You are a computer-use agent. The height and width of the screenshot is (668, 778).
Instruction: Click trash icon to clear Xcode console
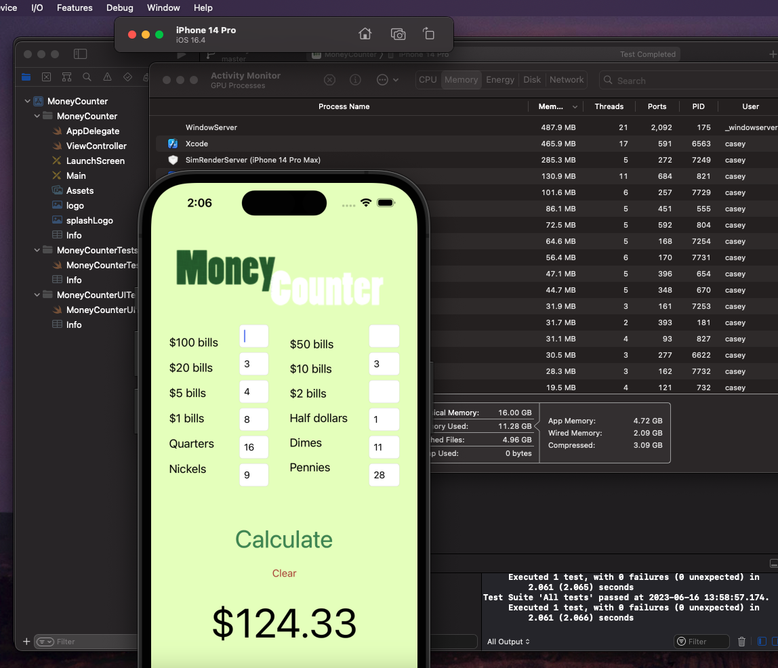[741, 641]
